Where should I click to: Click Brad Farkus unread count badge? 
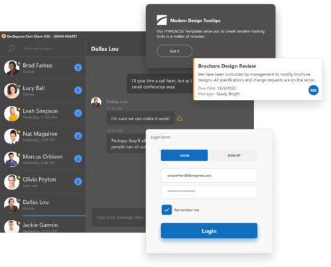[78, 68]
